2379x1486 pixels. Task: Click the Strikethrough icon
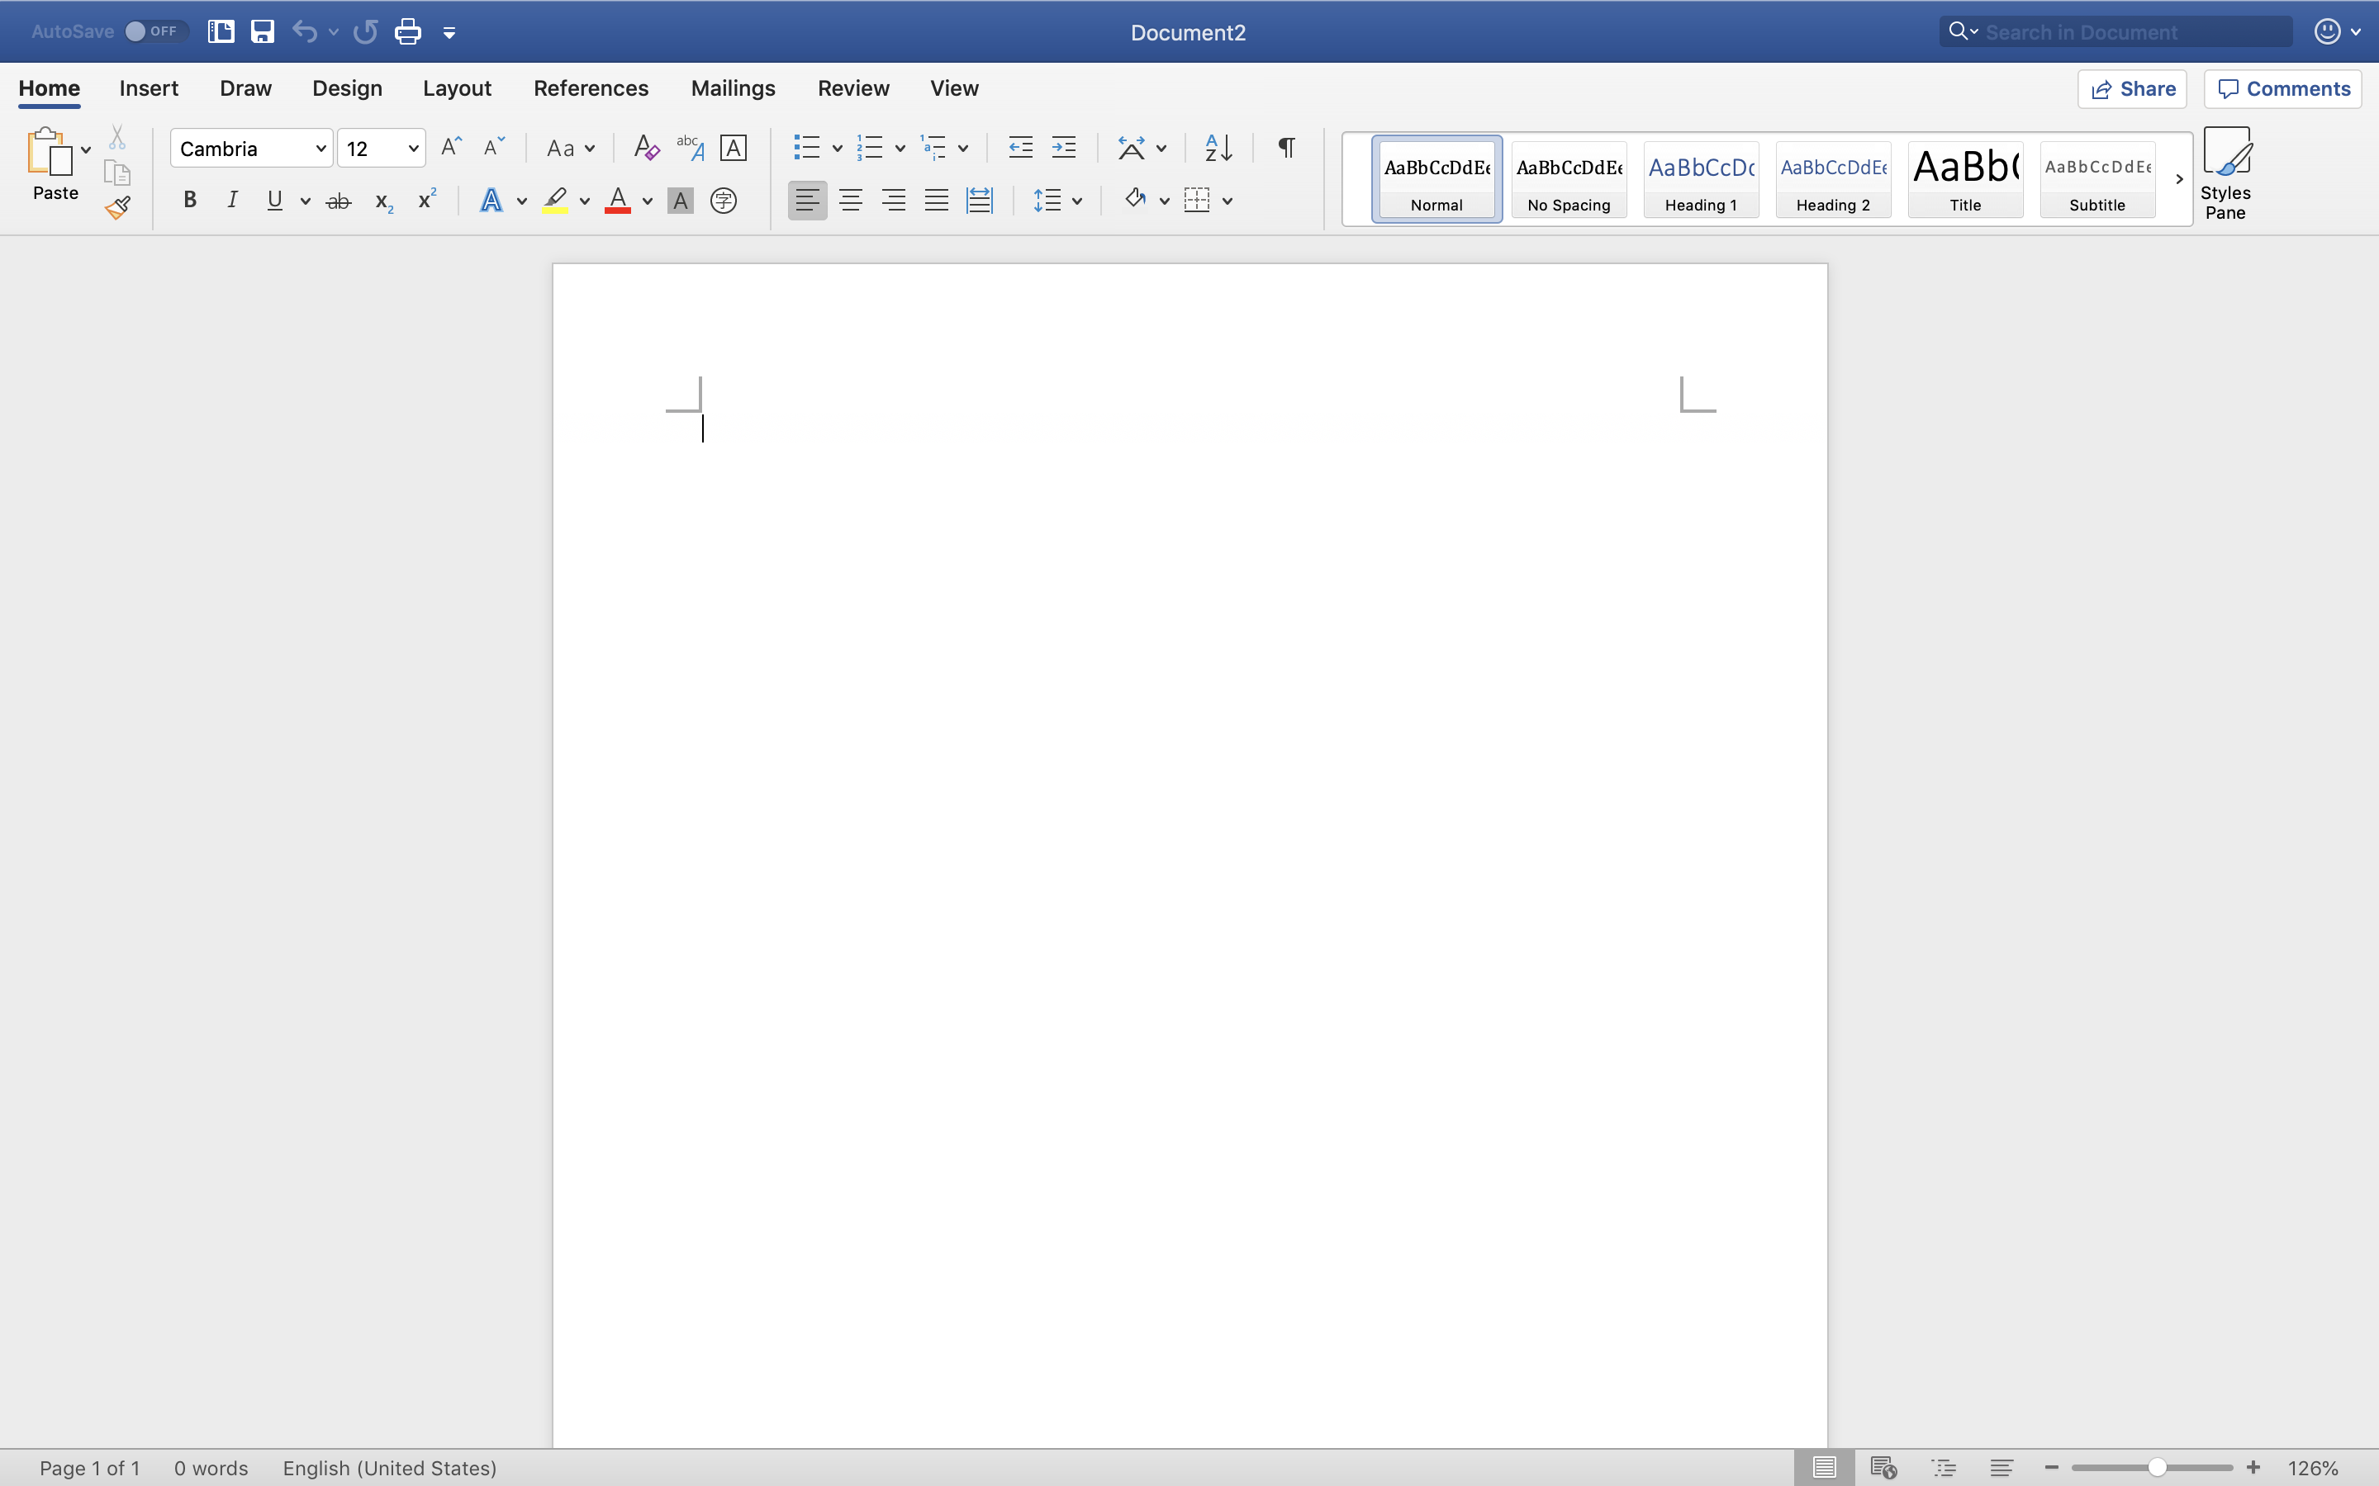click(338, 201)
